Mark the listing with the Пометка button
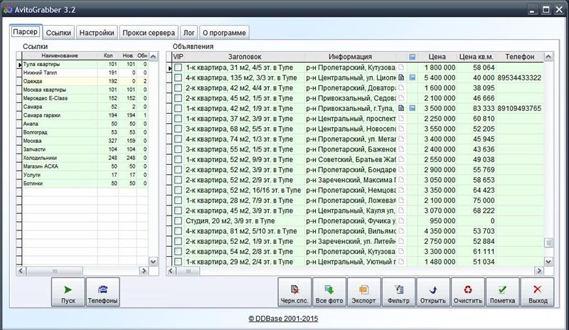569x330 pixels. click(x=502, y=292)
